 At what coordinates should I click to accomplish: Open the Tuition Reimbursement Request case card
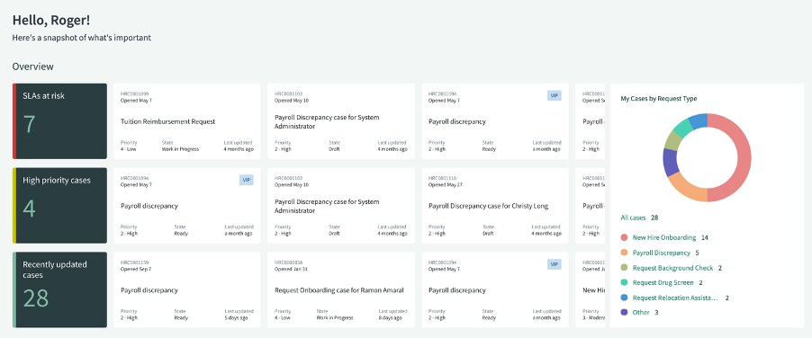pyautogui.click(x=187, y=121)
